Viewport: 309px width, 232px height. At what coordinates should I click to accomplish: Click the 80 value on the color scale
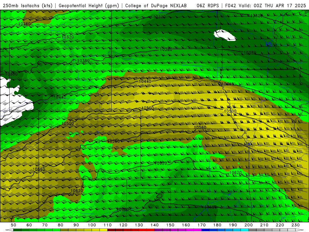tap(61, 225)
